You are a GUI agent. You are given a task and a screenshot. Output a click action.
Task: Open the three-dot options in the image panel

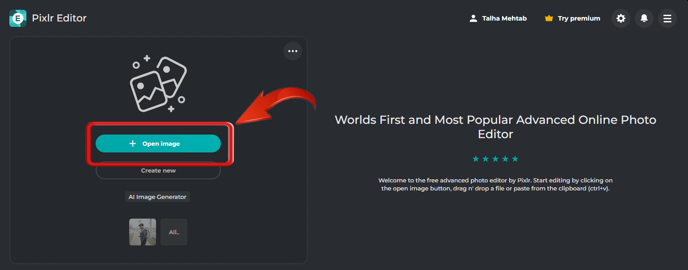pyautogui.click(x=293, y=51)
